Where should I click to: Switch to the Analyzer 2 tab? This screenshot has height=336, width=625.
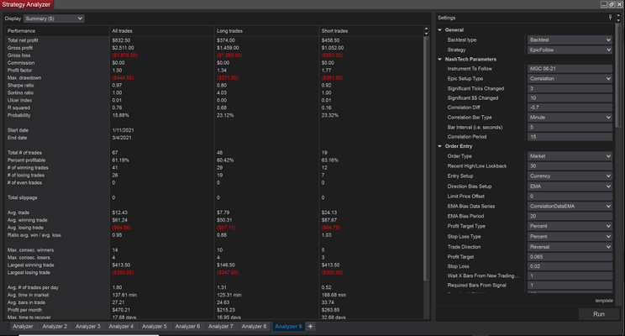coord(54,326)
